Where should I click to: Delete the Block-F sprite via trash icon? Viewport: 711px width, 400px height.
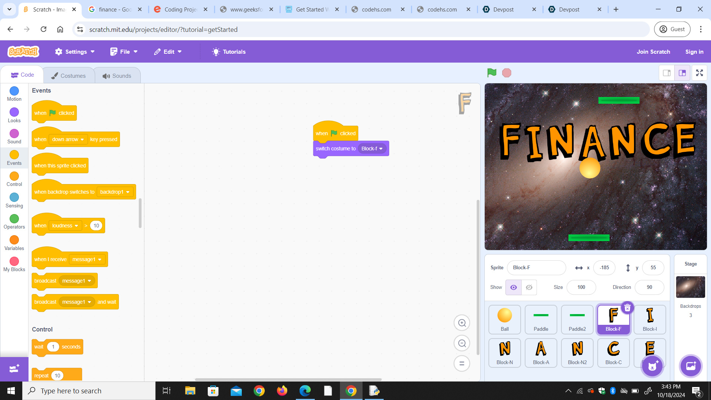coord(627,308)
